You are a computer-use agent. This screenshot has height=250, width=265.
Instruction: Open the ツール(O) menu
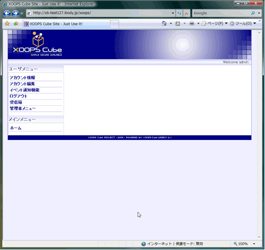click(243, 23)
